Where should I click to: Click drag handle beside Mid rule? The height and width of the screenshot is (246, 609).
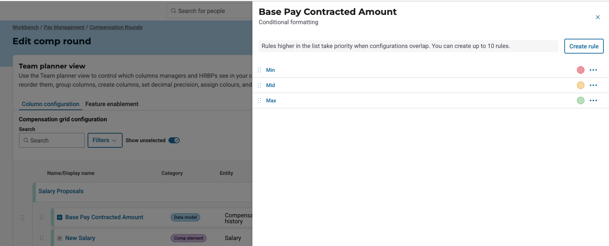point(259,85)
